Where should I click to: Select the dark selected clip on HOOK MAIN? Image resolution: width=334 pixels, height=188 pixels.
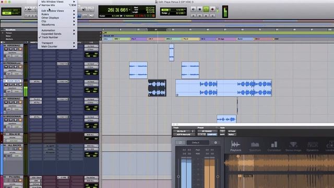pos(157,88)
